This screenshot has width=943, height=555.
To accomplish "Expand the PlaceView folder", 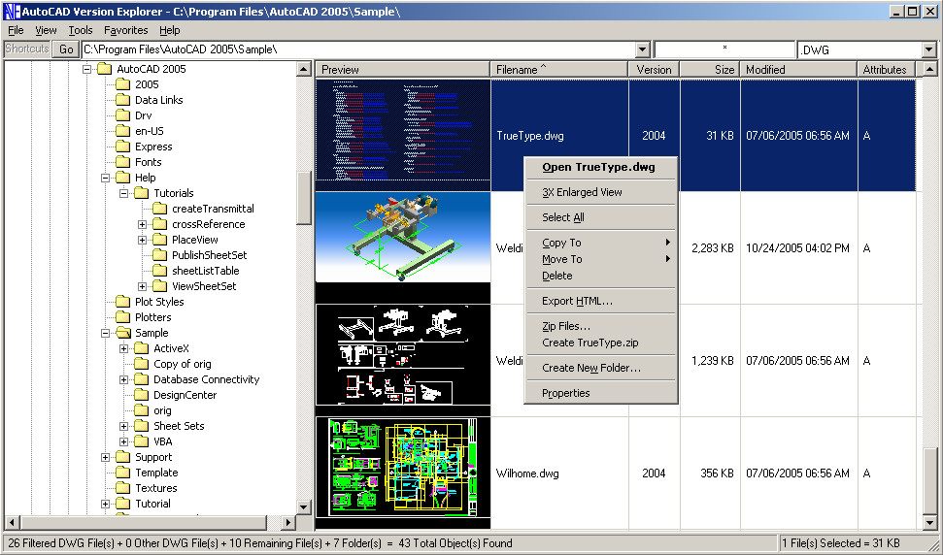I will 143,241.
